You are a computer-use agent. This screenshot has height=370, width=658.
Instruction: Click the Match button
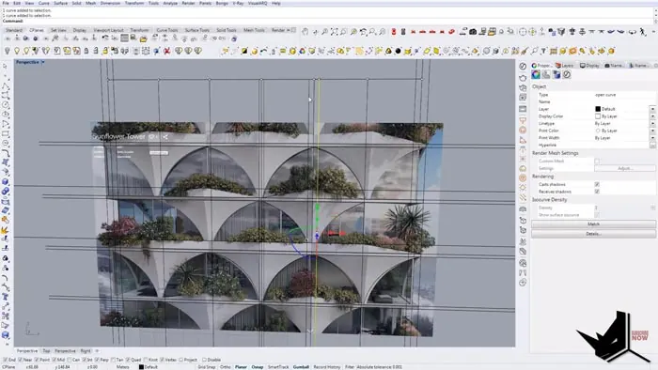(x=593, y=224)
